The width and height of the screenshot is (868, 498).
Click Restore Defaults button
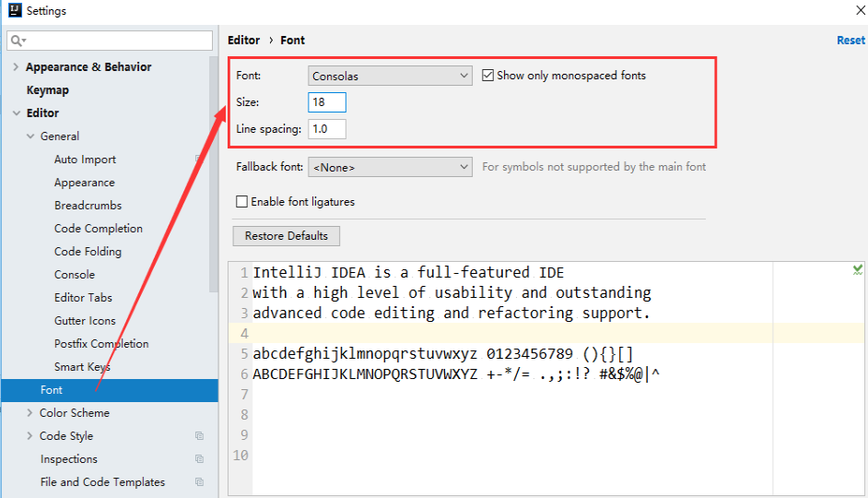(x=287, y=236)
